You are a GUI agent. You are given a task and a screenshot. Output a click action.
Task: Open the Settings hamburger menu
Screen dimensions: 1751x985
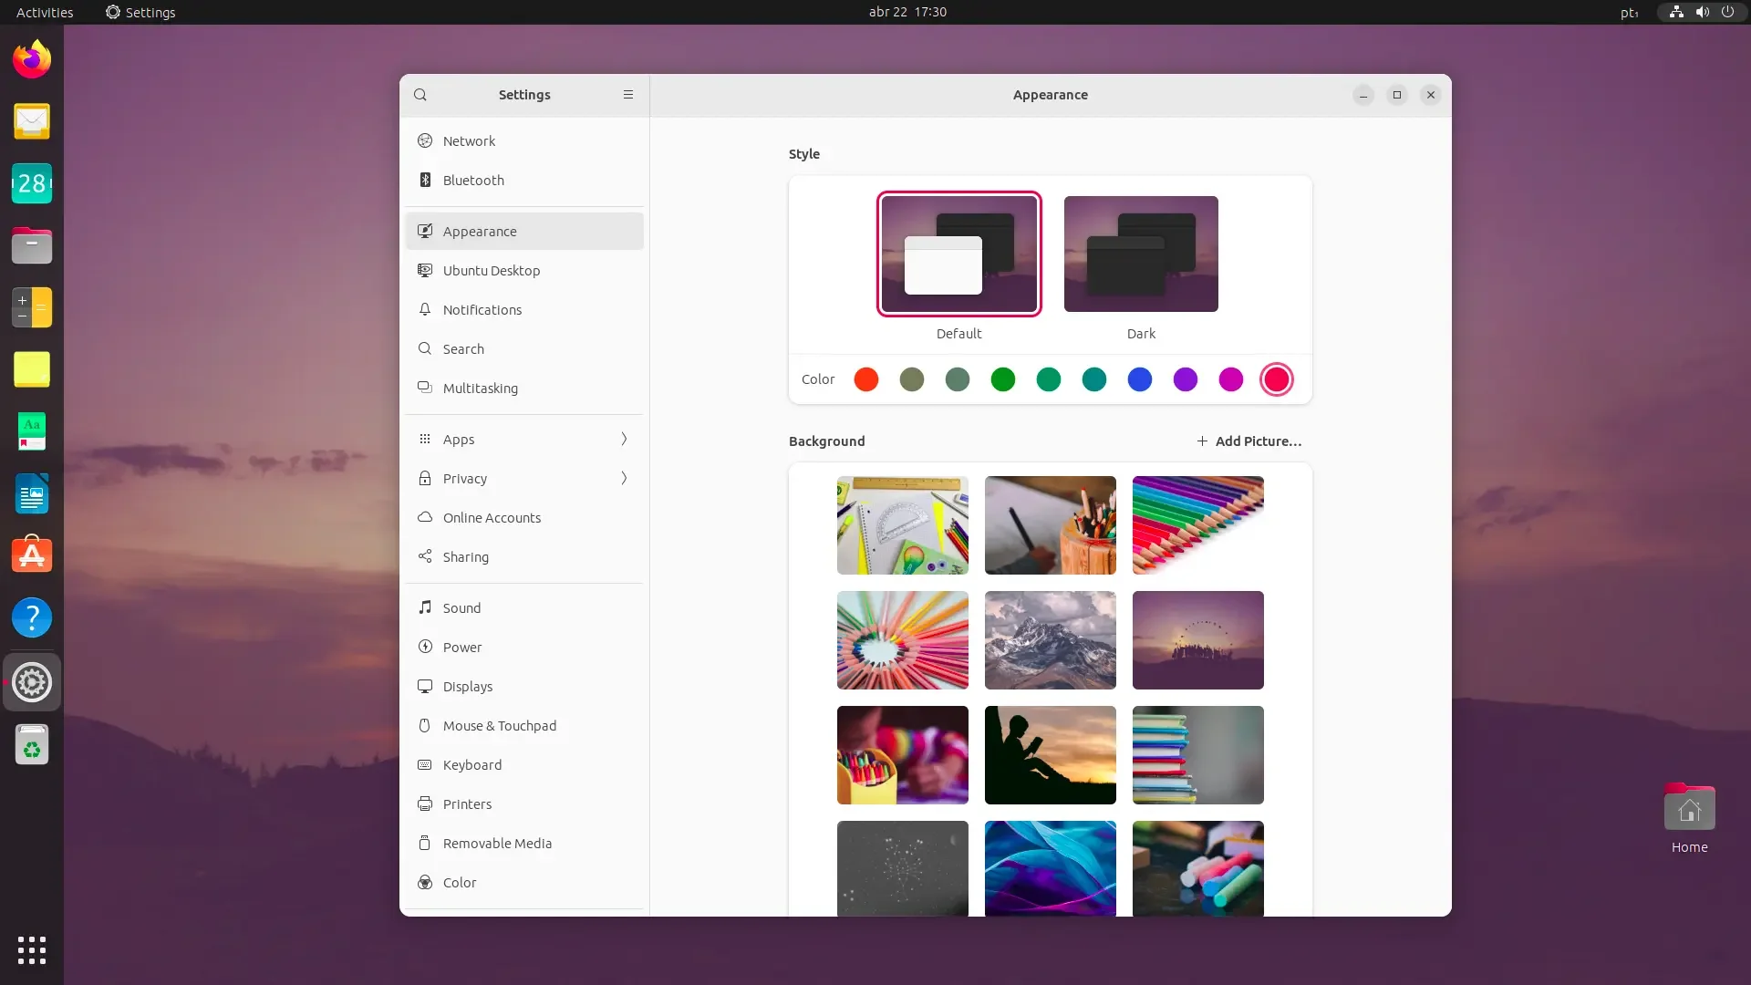pyautogui.click(x=628, y=95)
